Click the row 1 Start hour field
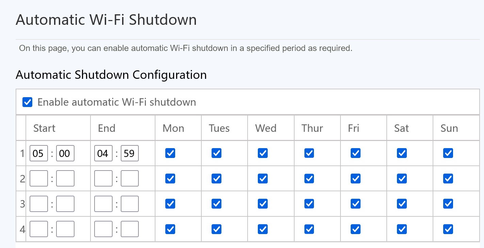The height and width of the screenshot is (248, 484). click(x=38, y=153)
